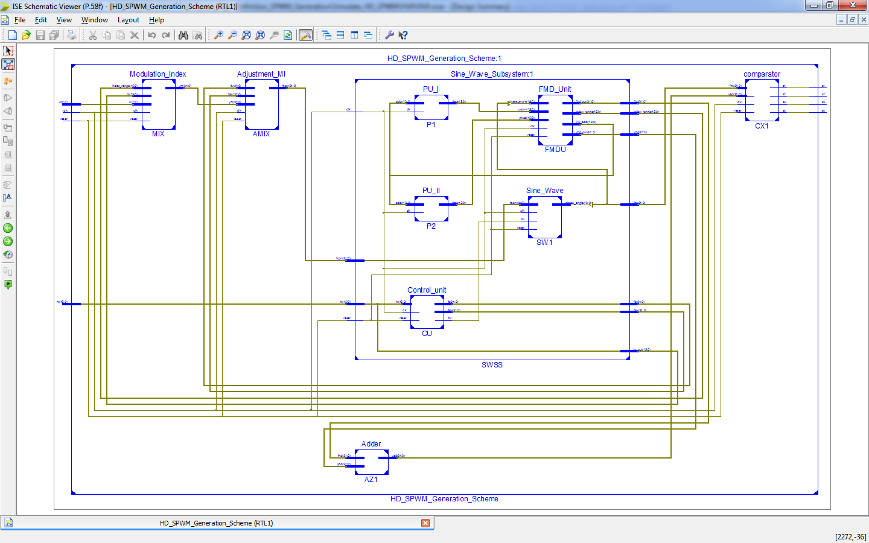The image size is (869, 543).
Task: Open the Help menu
Action: point(156,20)
